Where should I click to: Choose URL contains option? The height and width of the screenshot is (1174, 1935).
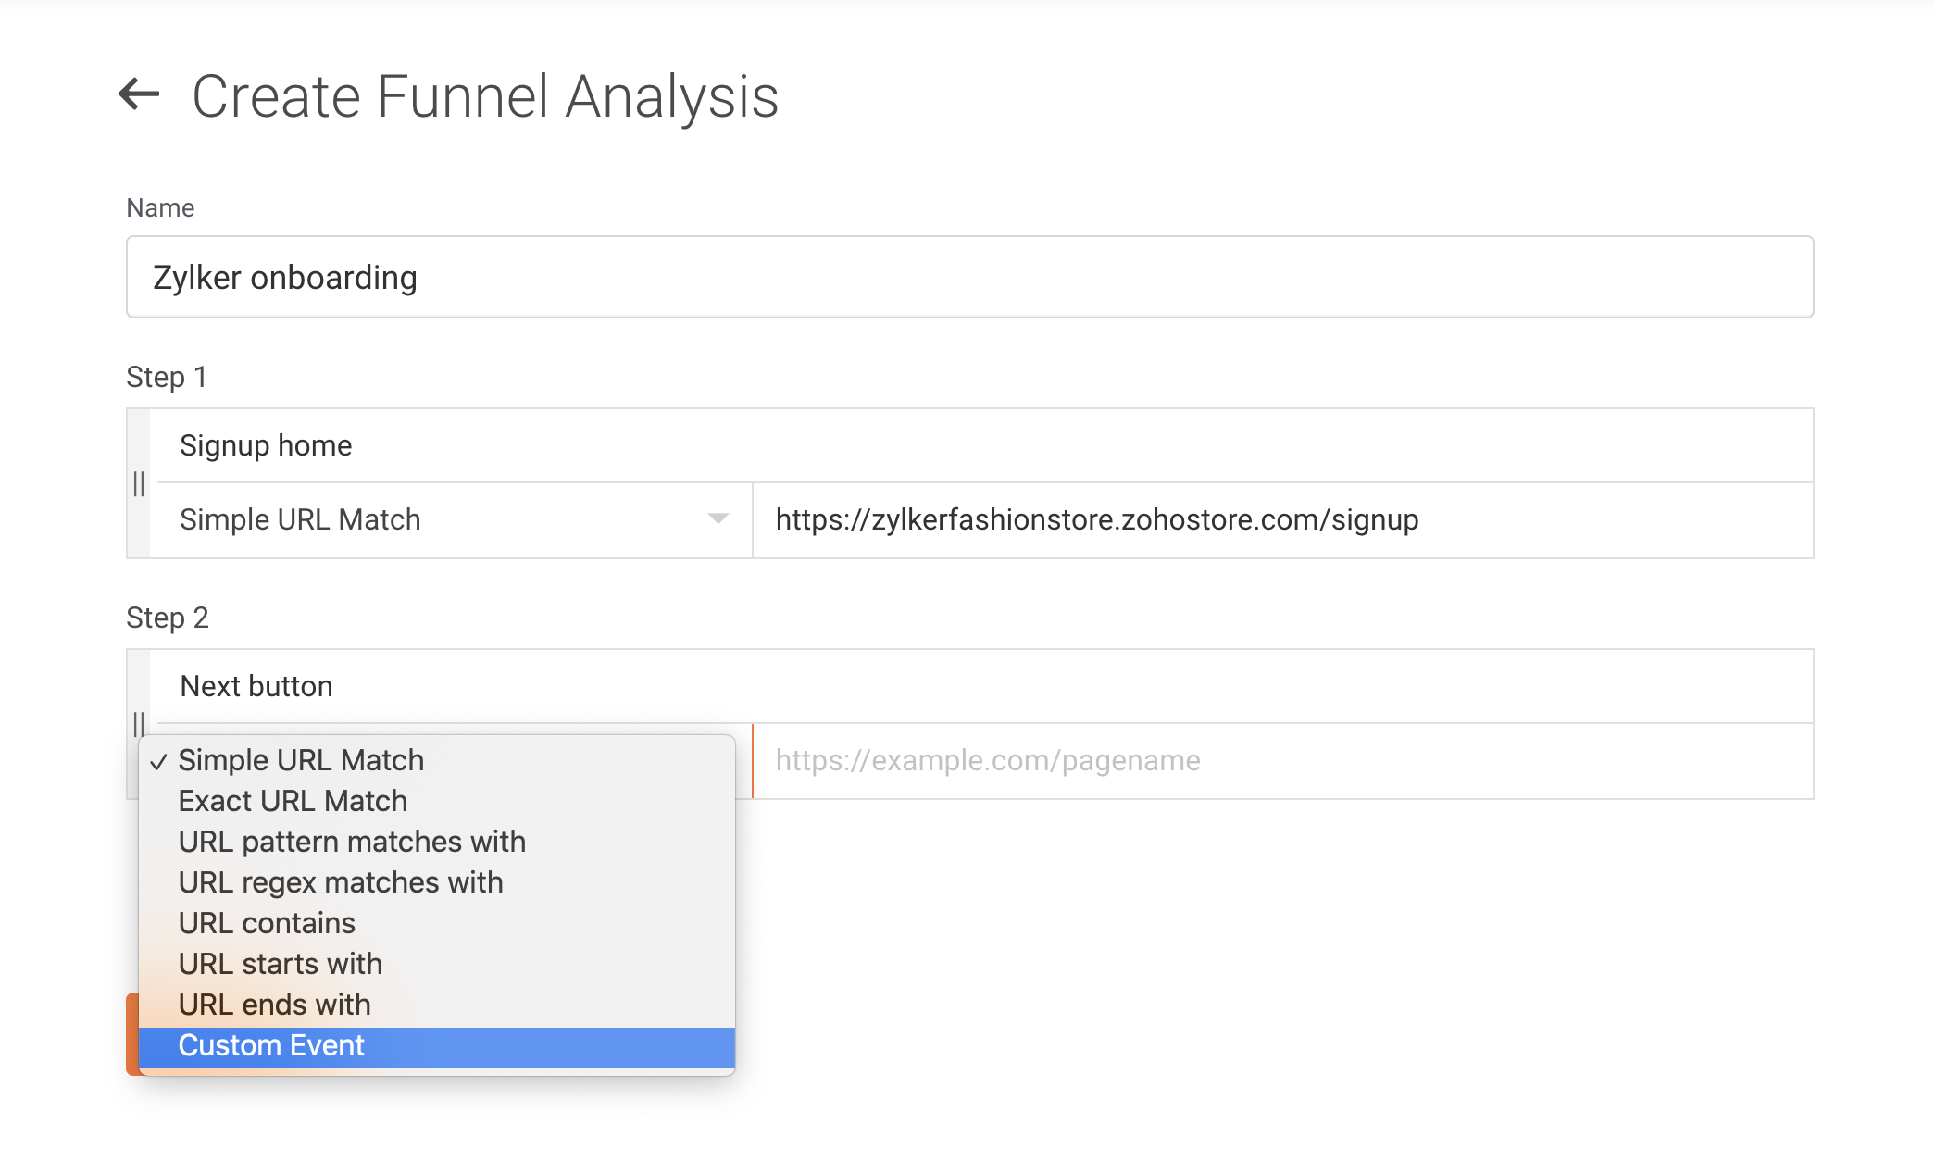pos(267,923)
